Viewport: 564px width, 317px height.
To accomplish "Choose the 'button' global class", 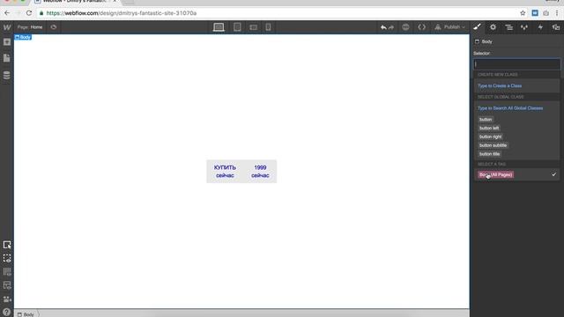I will 486,120.
